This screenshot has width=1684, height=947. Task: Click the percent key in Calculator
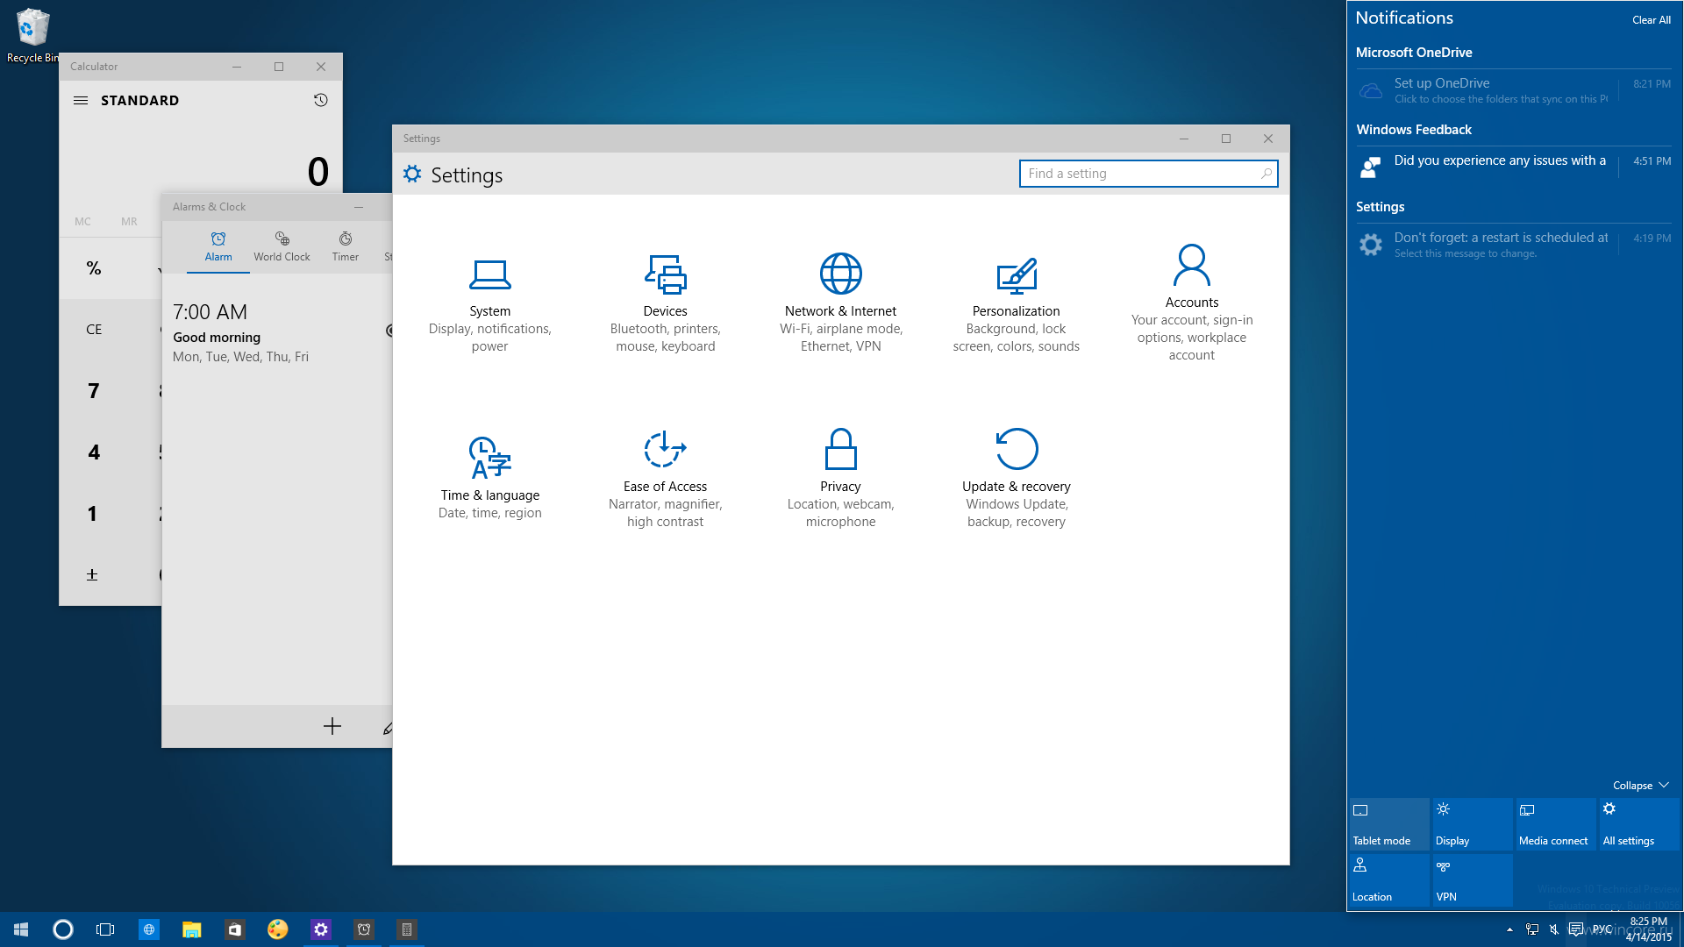point(94,268)
